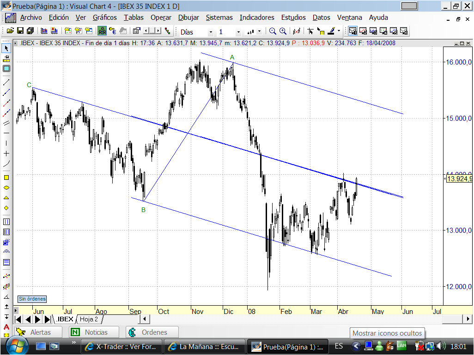Click the time axis left expander arrow
The image size is (474, 355).
click(x=16, y=310)
